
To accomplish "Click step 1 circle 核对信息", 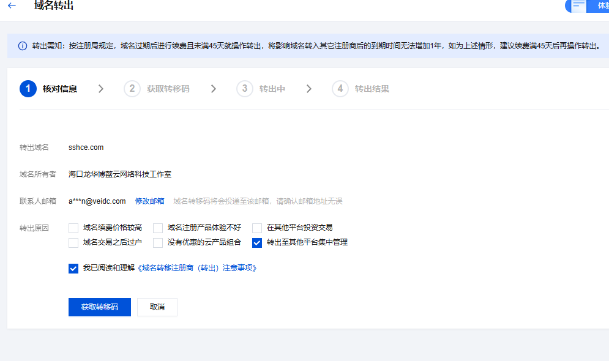I will [28, 89].
